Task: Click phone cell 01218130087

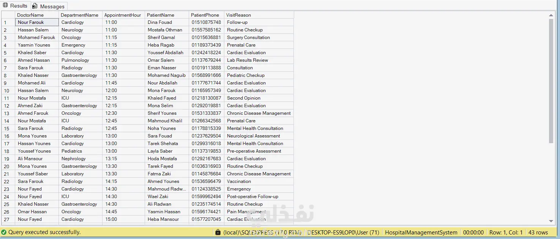Action: 206,98
